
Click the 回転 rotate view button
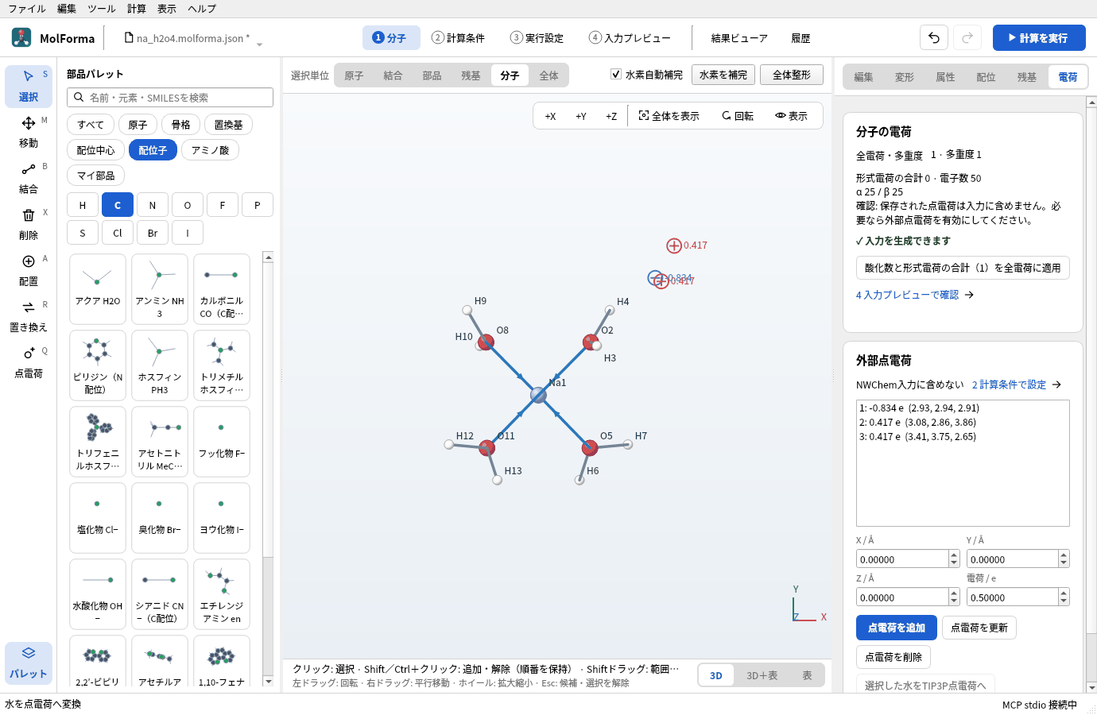pyautogui.click(x=738, y=116)
